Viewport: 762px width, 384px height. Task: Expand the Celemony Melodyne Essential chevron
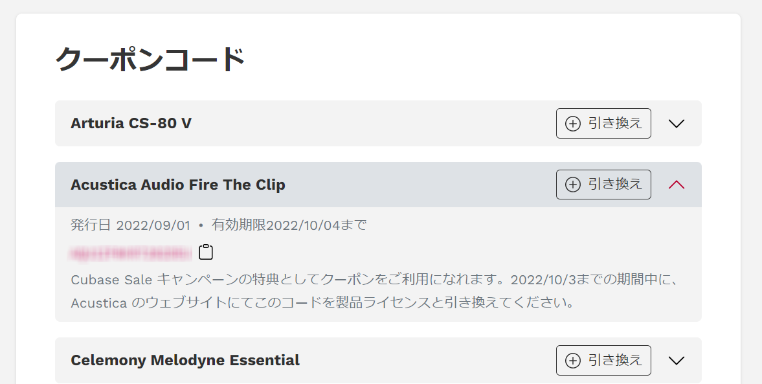pos(677,360)
